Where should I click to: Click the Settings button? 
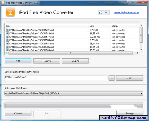[x=130, y=113]
